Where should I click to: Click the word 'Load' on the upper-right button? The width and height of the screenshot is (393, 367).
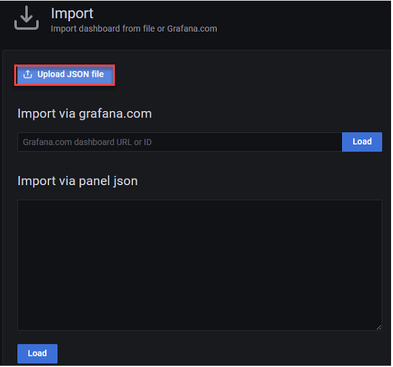[362, 142]
